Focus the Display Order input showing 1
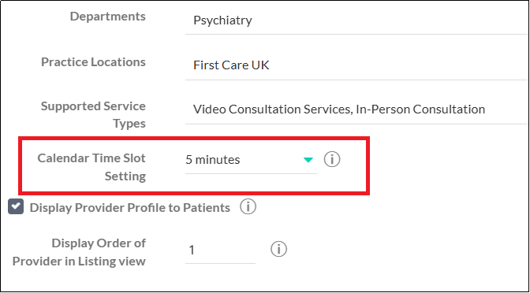Screen dimensions: 530x293 [220, 250]
